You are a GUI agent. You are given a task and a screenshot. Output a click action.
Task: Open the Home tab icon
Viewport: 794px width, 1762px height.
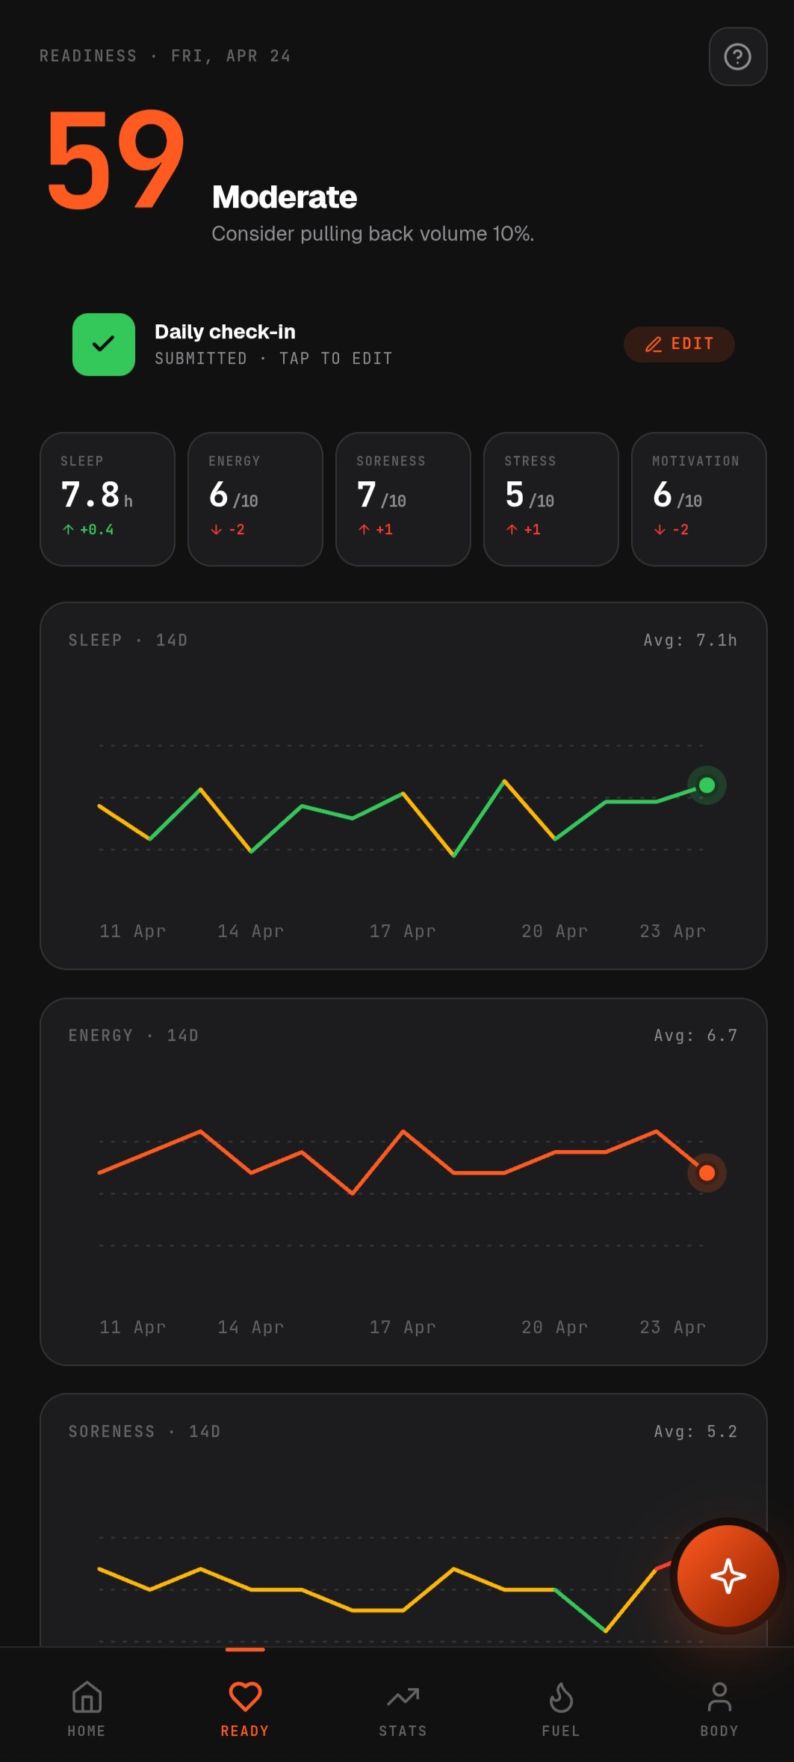87,1697
